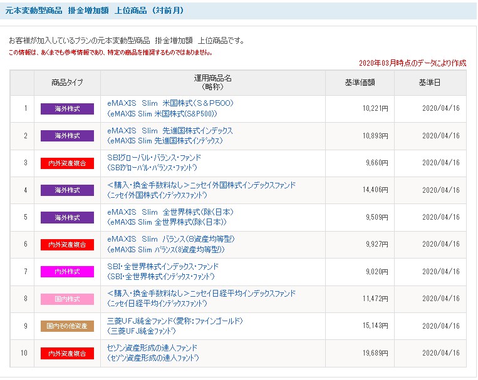Screen dimensions: 478x380
Task: Click the 基準日 column header
Action: click(x=430, y=83)
